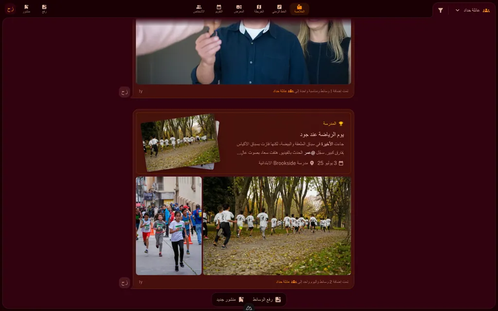Open the يوم الرياضة عند جود event title

click(x=322, y=135)
